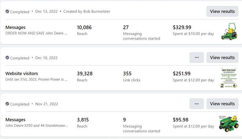The image size is (242, 139).
Task: Click the 10,086 Reach metric
Action: coord(85,27)
